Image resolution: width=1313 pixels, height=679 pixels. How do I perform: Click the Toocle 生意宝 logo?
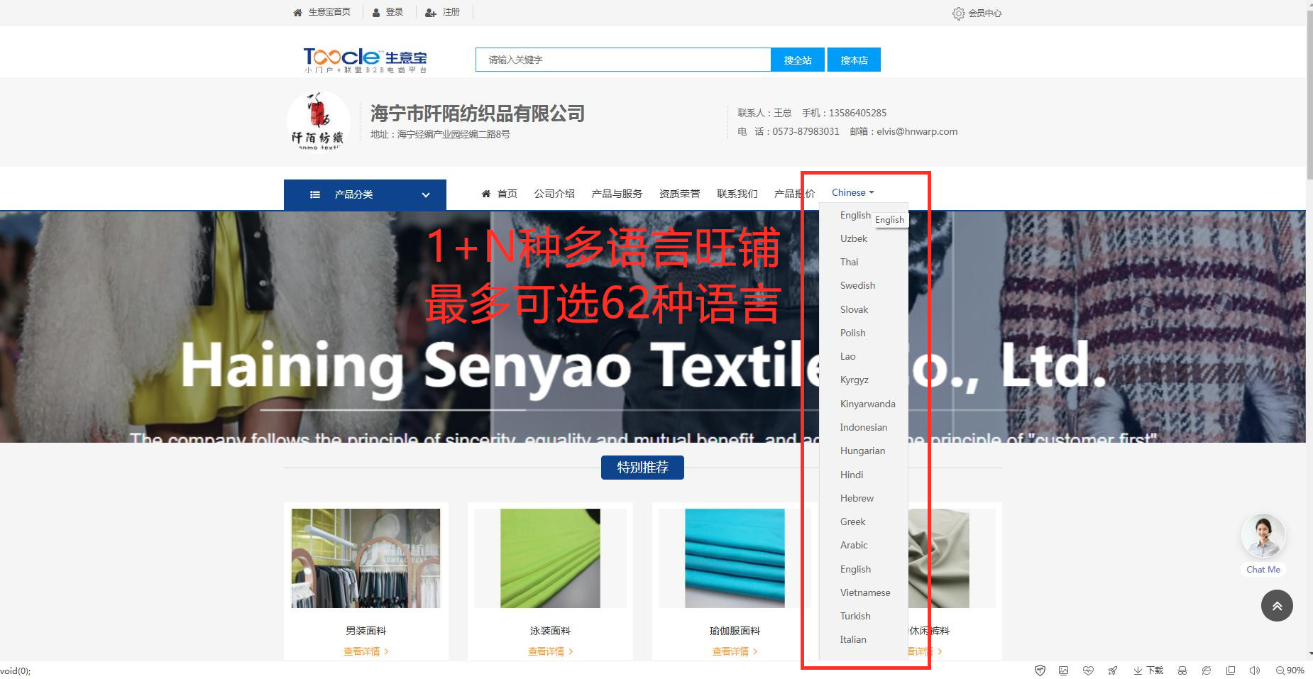pos(365,60)
